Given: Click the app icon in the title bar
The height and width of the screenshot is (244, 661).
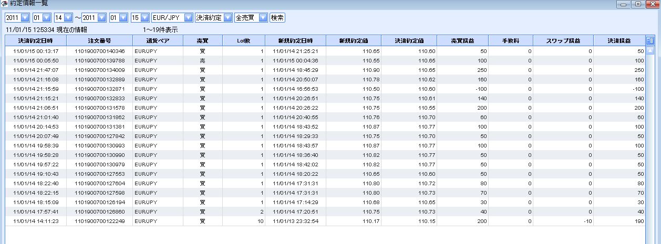Looking at the screenshot, I should 4,4.
